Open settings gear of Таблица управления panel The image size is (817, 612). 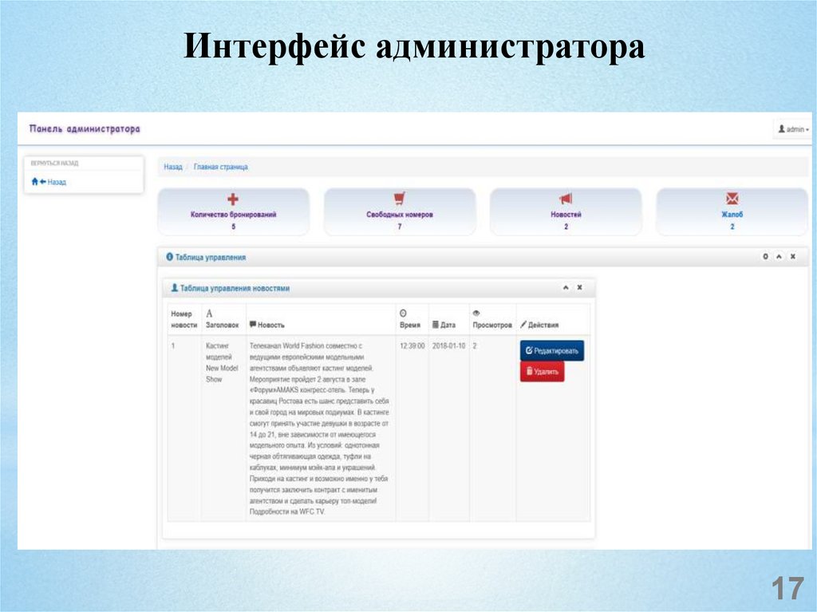click(765, 256)
